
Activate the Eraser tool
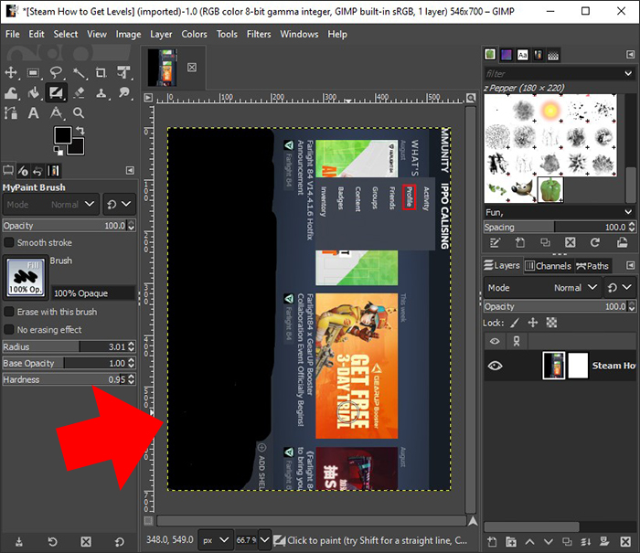78,92
